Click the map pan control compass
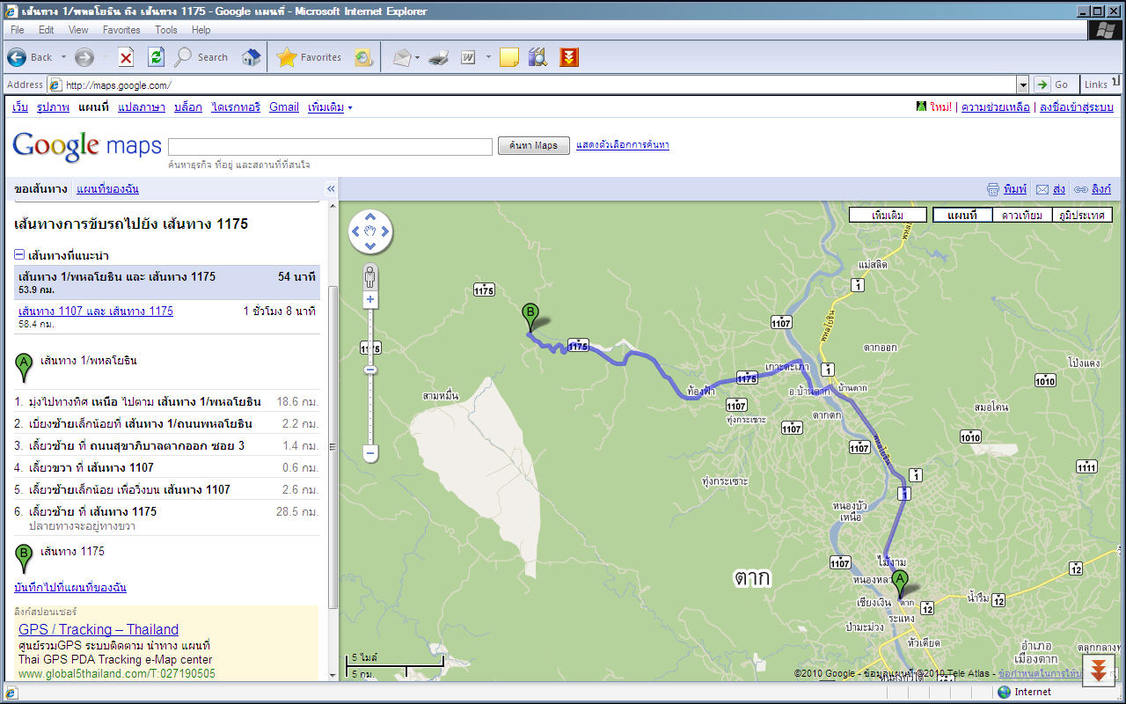 pyautogui.click(x=370, y=231)
